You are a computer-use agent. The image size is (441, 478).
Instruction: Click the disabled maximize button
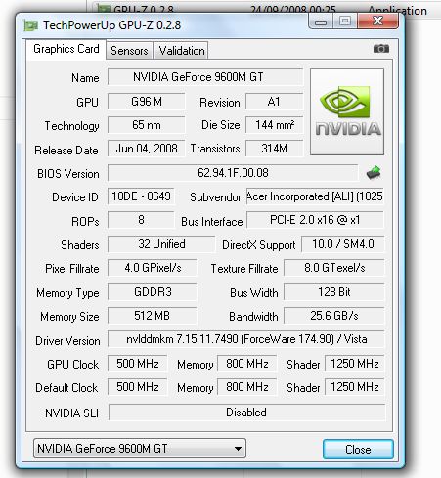345,22
